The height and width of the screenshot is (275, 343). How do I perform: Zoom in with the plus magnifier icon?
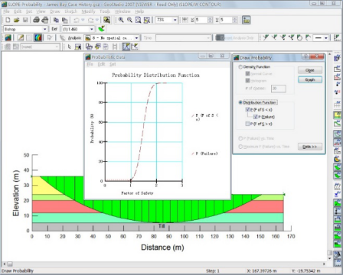coord(121,20)
